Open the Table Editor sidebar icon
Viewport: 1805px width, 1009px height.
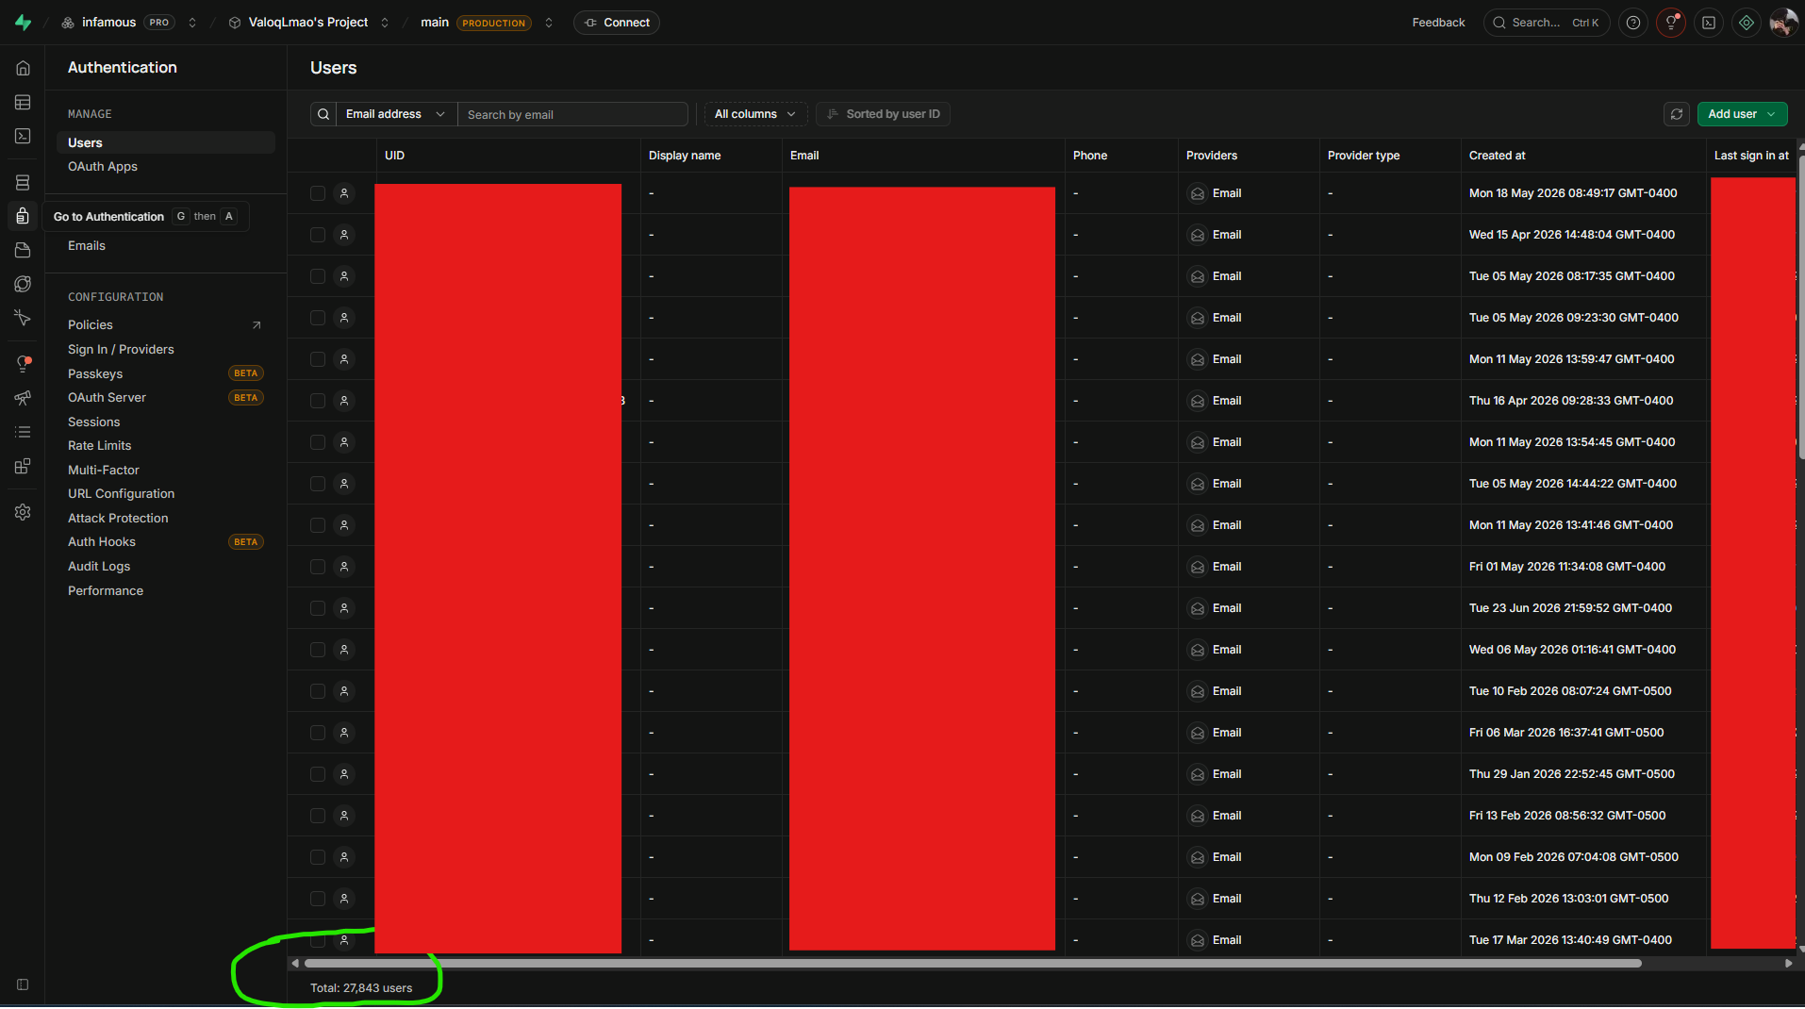(24, 102)
